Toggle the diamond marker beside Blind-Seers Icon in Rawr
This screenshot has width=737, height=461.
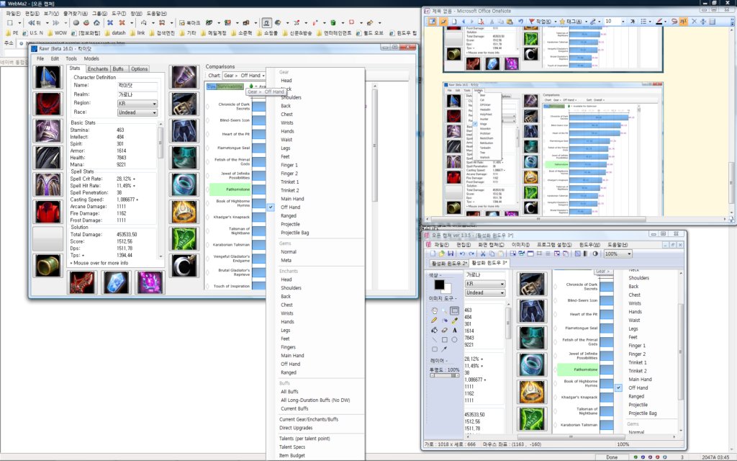[x=207, y=120]
